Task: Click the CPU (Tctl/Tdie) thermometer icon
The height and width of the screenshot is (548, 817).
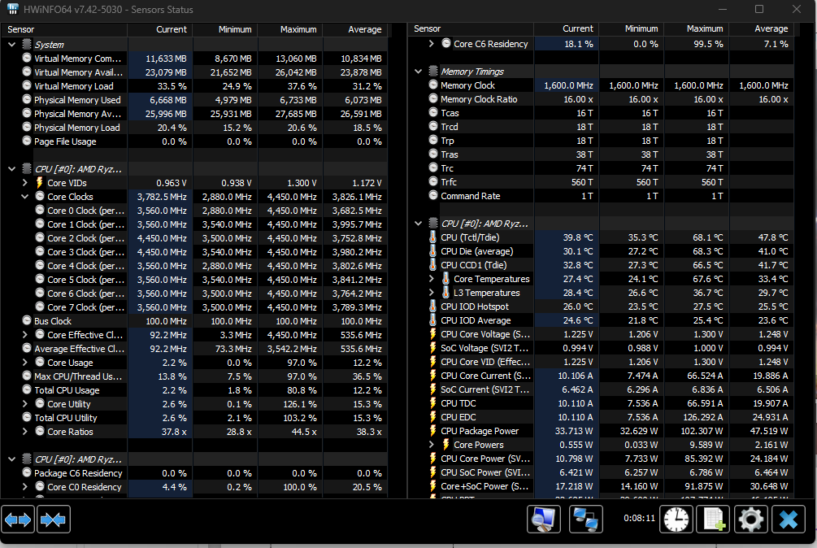Action: coord(433,237)
